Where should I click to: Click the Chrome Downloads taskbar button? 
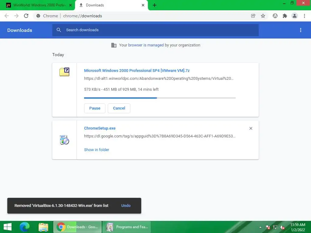pyautogui.click(x=77, y=227)
